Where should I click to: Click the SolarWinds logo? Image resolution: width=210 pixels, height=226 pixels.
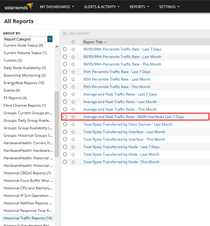[19, 6]
